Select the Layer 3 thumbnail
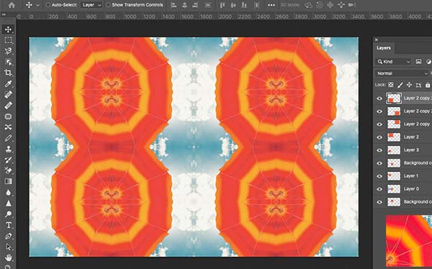The width and height of the screenshot is (432, 269). coord(394,150)
